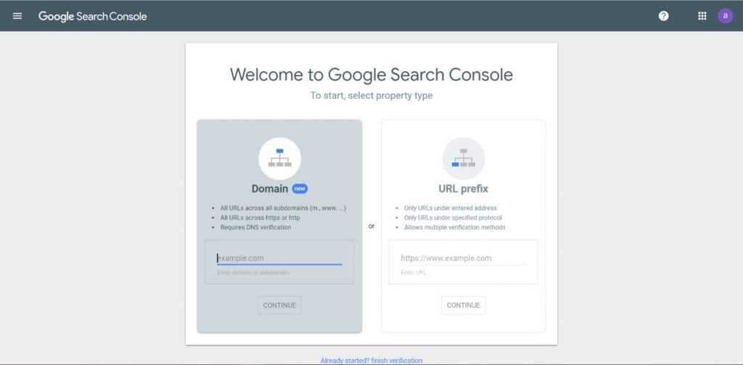This screenshot has width=743, height=365.
Task: Click 'To start, select property type' subtitle
Action: point(371,96)
